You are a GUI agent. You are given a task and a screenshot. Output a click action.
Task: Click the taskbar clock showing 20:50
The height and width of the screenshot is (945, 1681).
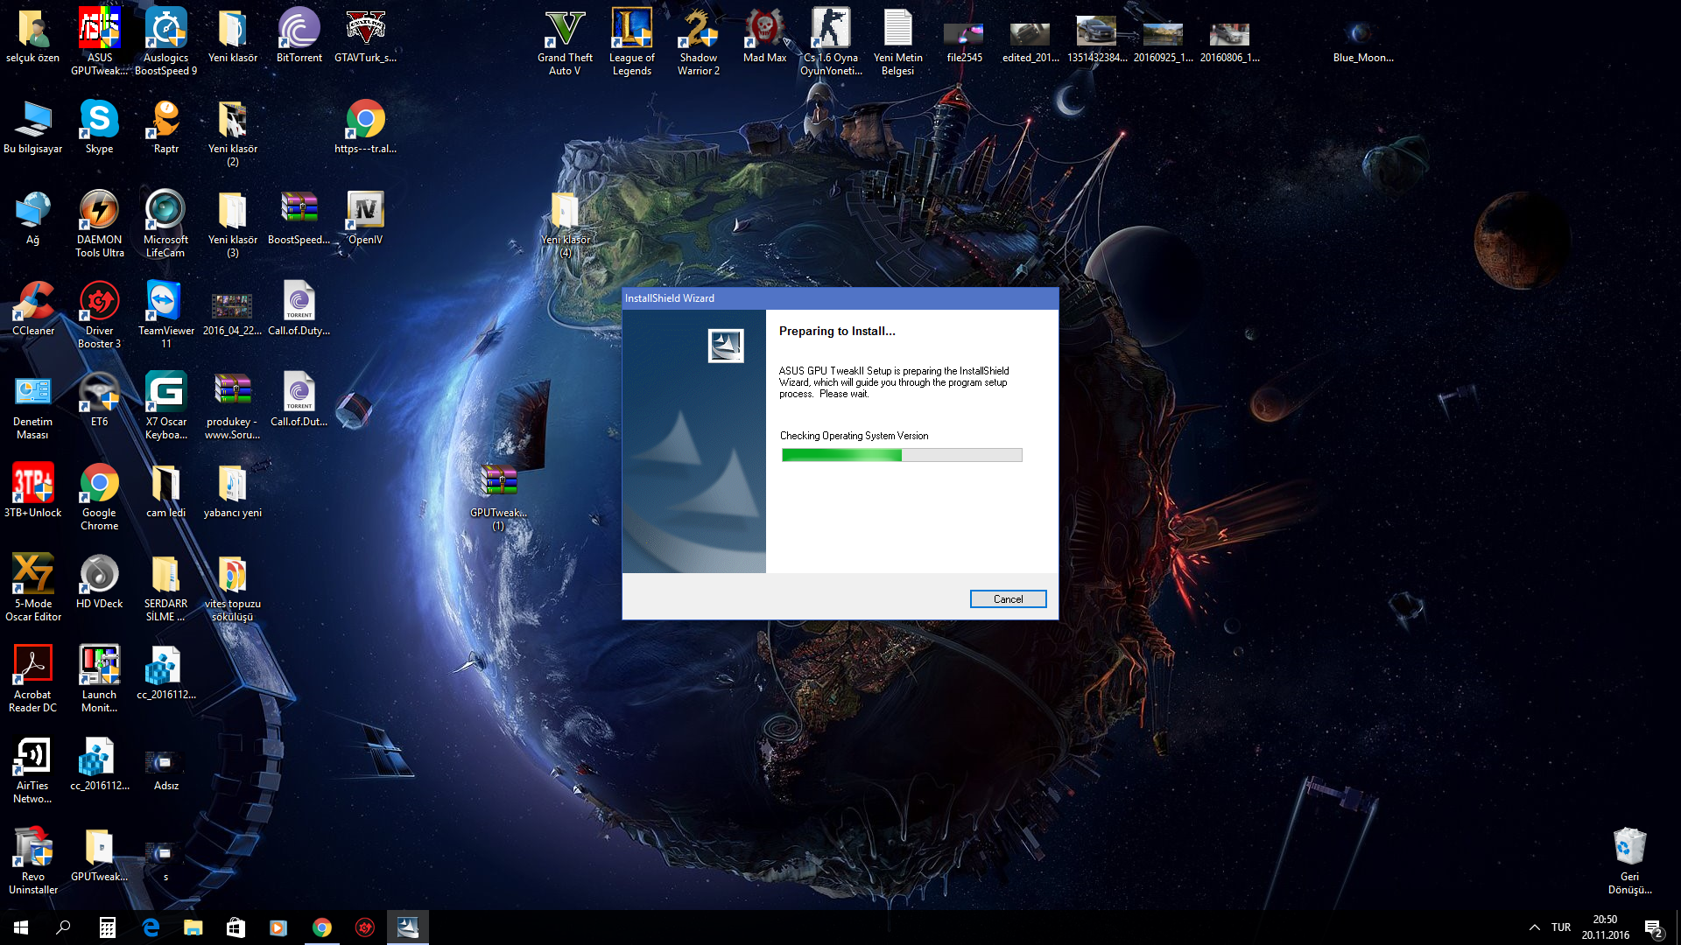tap(1605, 927)
